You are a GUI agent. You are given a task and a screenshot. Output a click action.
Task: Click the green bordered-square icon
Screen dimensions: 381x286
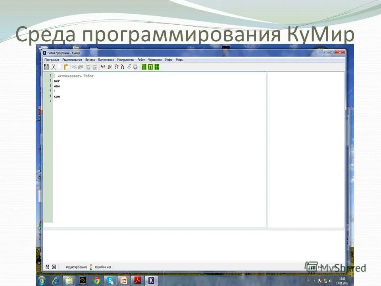coord(150,67)
